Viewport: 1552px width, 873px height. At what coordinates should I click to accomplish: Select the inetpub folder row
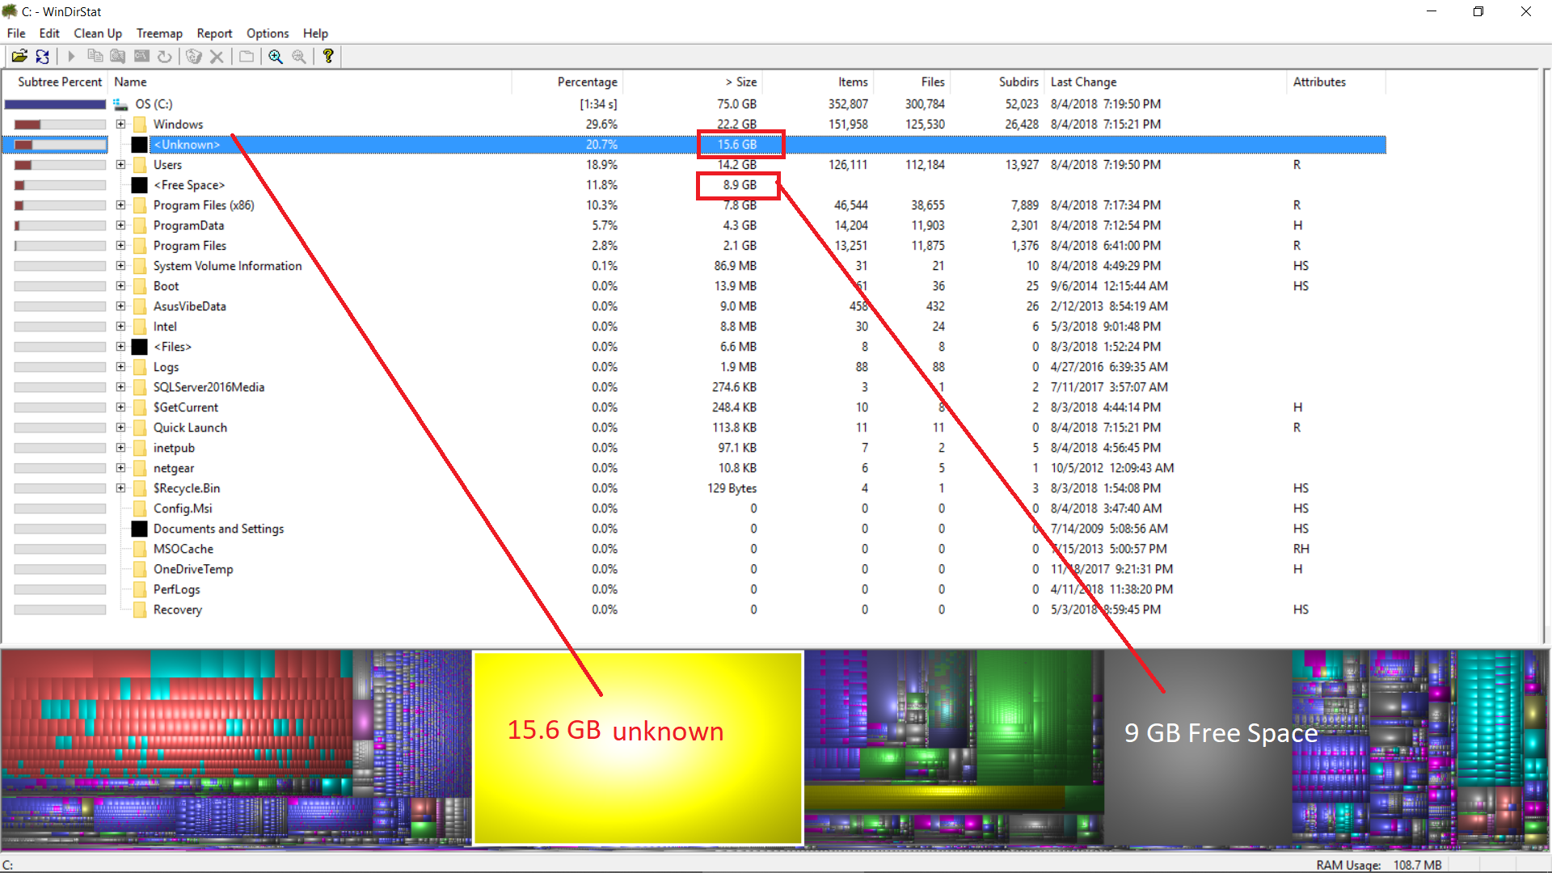(694, 448)
